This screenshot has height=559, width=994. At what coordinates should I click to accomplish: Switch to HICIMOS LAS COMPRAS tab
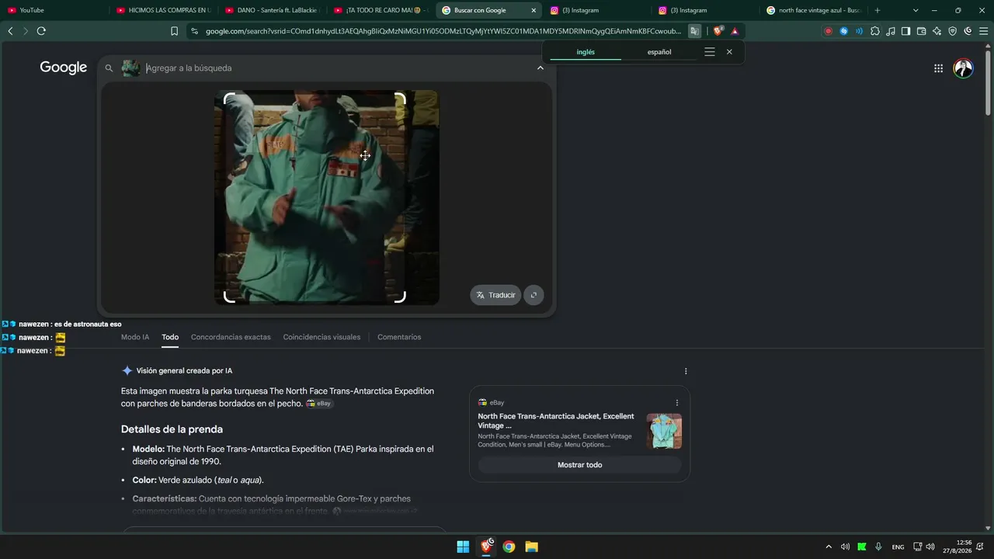click(x=163, y=10)
